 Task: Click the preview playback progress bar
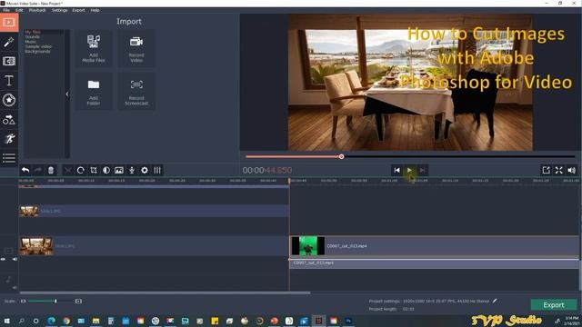[410, 156]
